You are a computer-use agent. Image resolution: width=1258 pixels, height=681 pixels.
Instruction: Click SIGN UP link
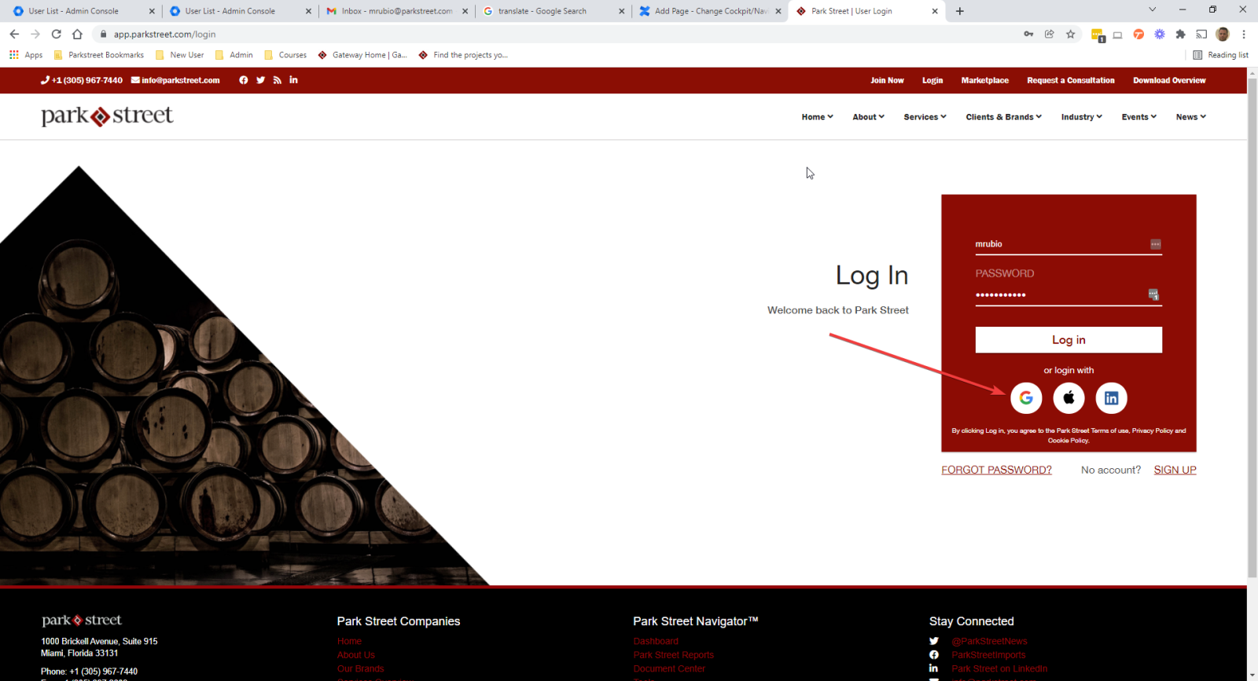(x=1175, y=470)
